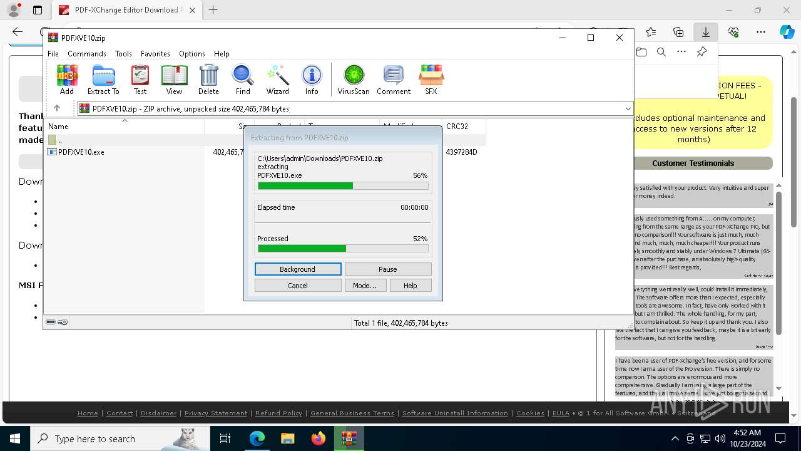Click the Privacy Statement footer link
Screen dimensions: 801x451
point(216,413)
